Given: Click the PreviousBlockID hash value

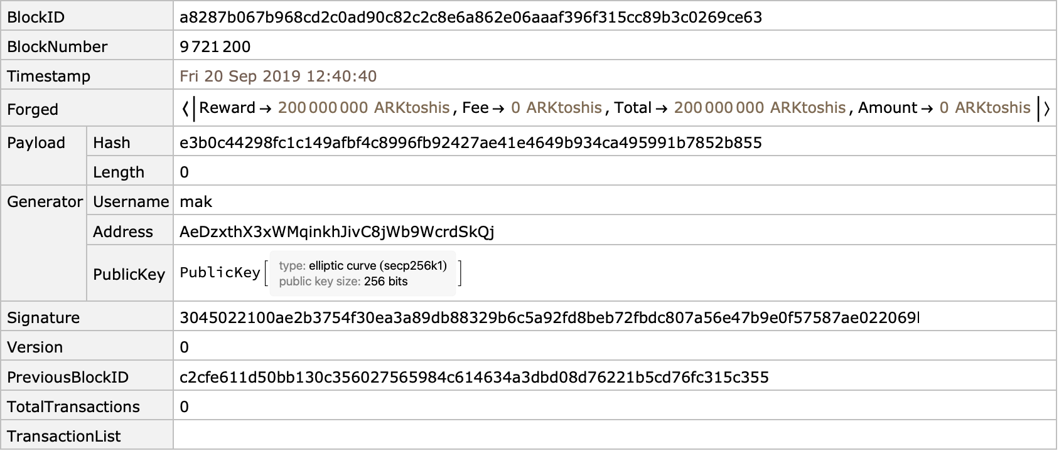Looking at the screenshot, I should pos(473,377).
